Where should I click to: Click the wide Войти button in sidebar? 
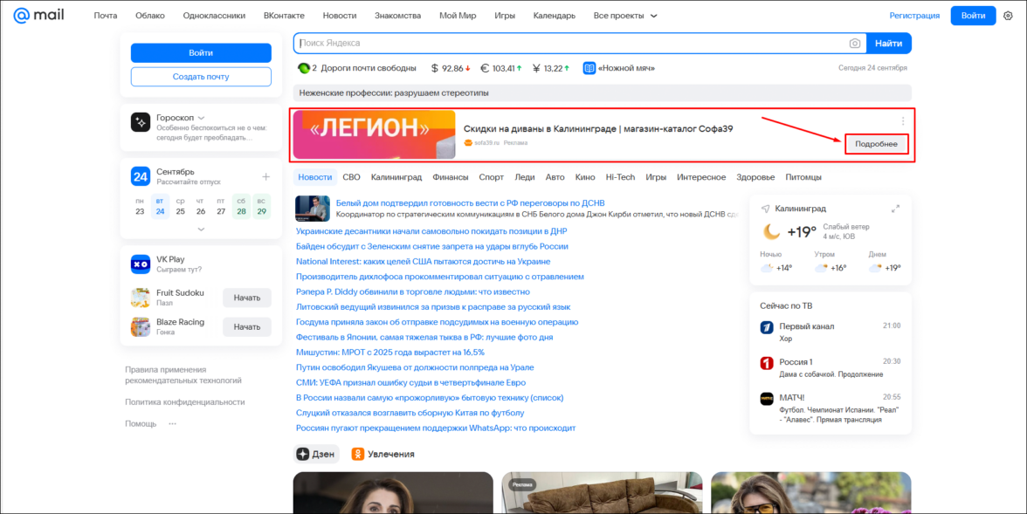(x=201, y=53)
